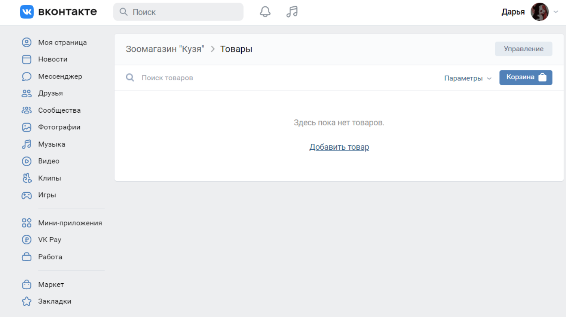566x317 pixels.
Task: Click the Games controller icon
Action: [x=27, y=195]
